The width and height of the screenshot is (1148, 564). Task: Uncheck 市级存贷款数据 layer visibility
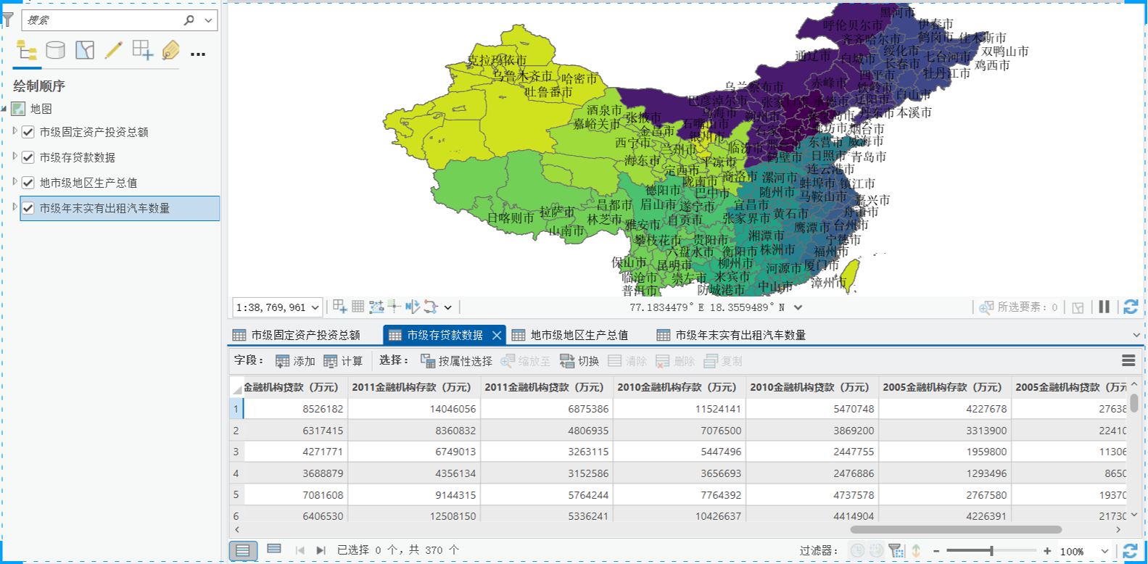click(28, 157)
